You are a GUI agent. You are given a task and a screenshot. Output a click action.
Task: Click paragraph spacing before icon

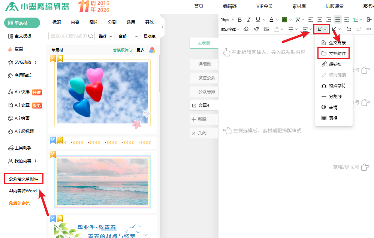pos(277,29)
